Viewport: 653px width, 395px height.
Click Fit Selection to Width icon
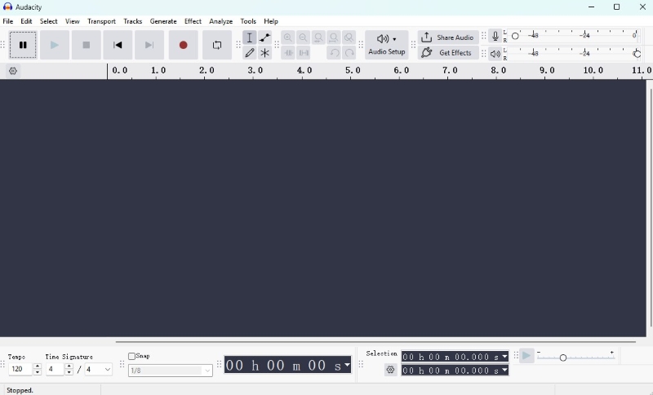coord(318,37)
